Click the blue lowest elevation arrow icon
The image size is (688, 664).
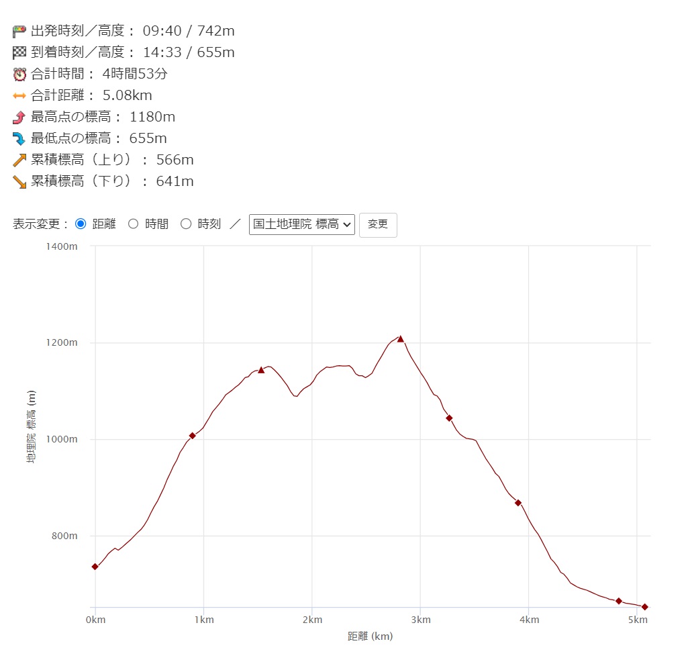19,139
